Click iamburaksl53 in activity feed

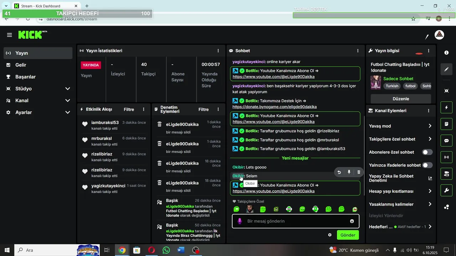coord(105,123)
